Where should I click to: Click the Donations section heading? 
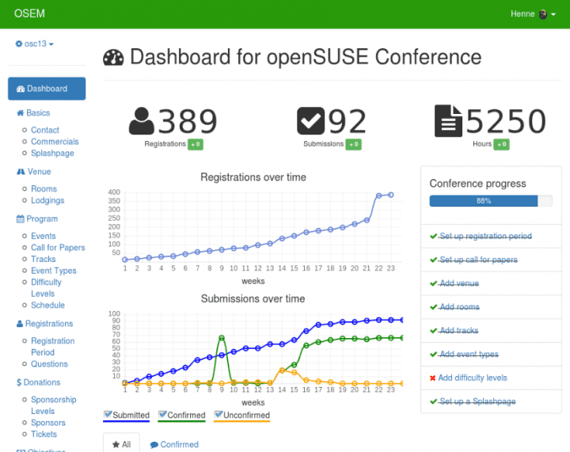39,382
